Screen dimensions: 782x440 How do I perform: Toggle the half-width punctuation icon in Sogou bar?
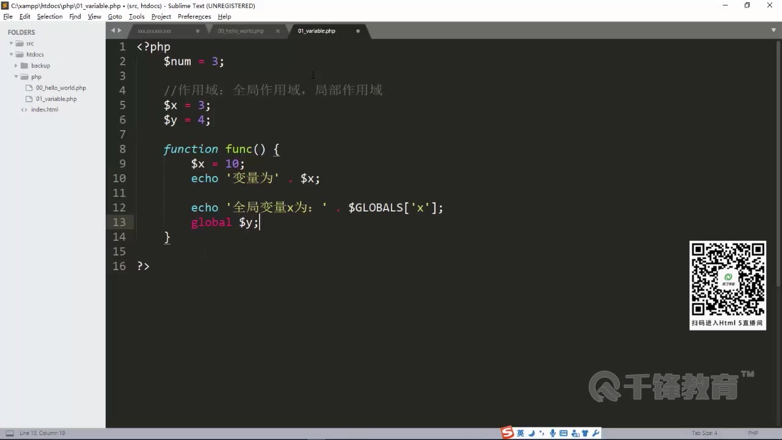tap(541, 433)
